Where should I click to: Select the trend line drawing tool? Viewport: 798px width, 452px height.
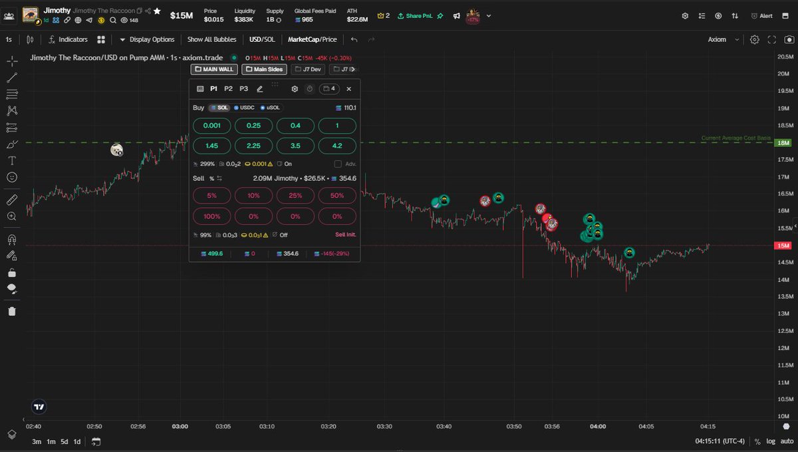pos(12,78)
